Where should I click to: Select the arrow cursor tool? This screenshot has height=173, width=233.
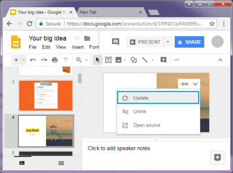click(98, 60)
